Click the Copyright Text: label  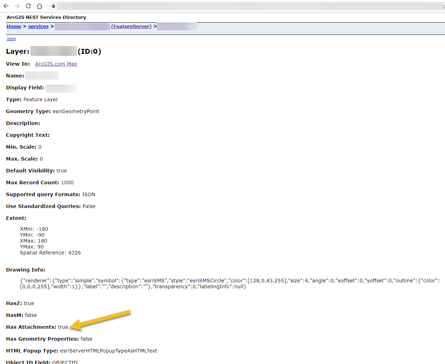(x=28, y=135)
